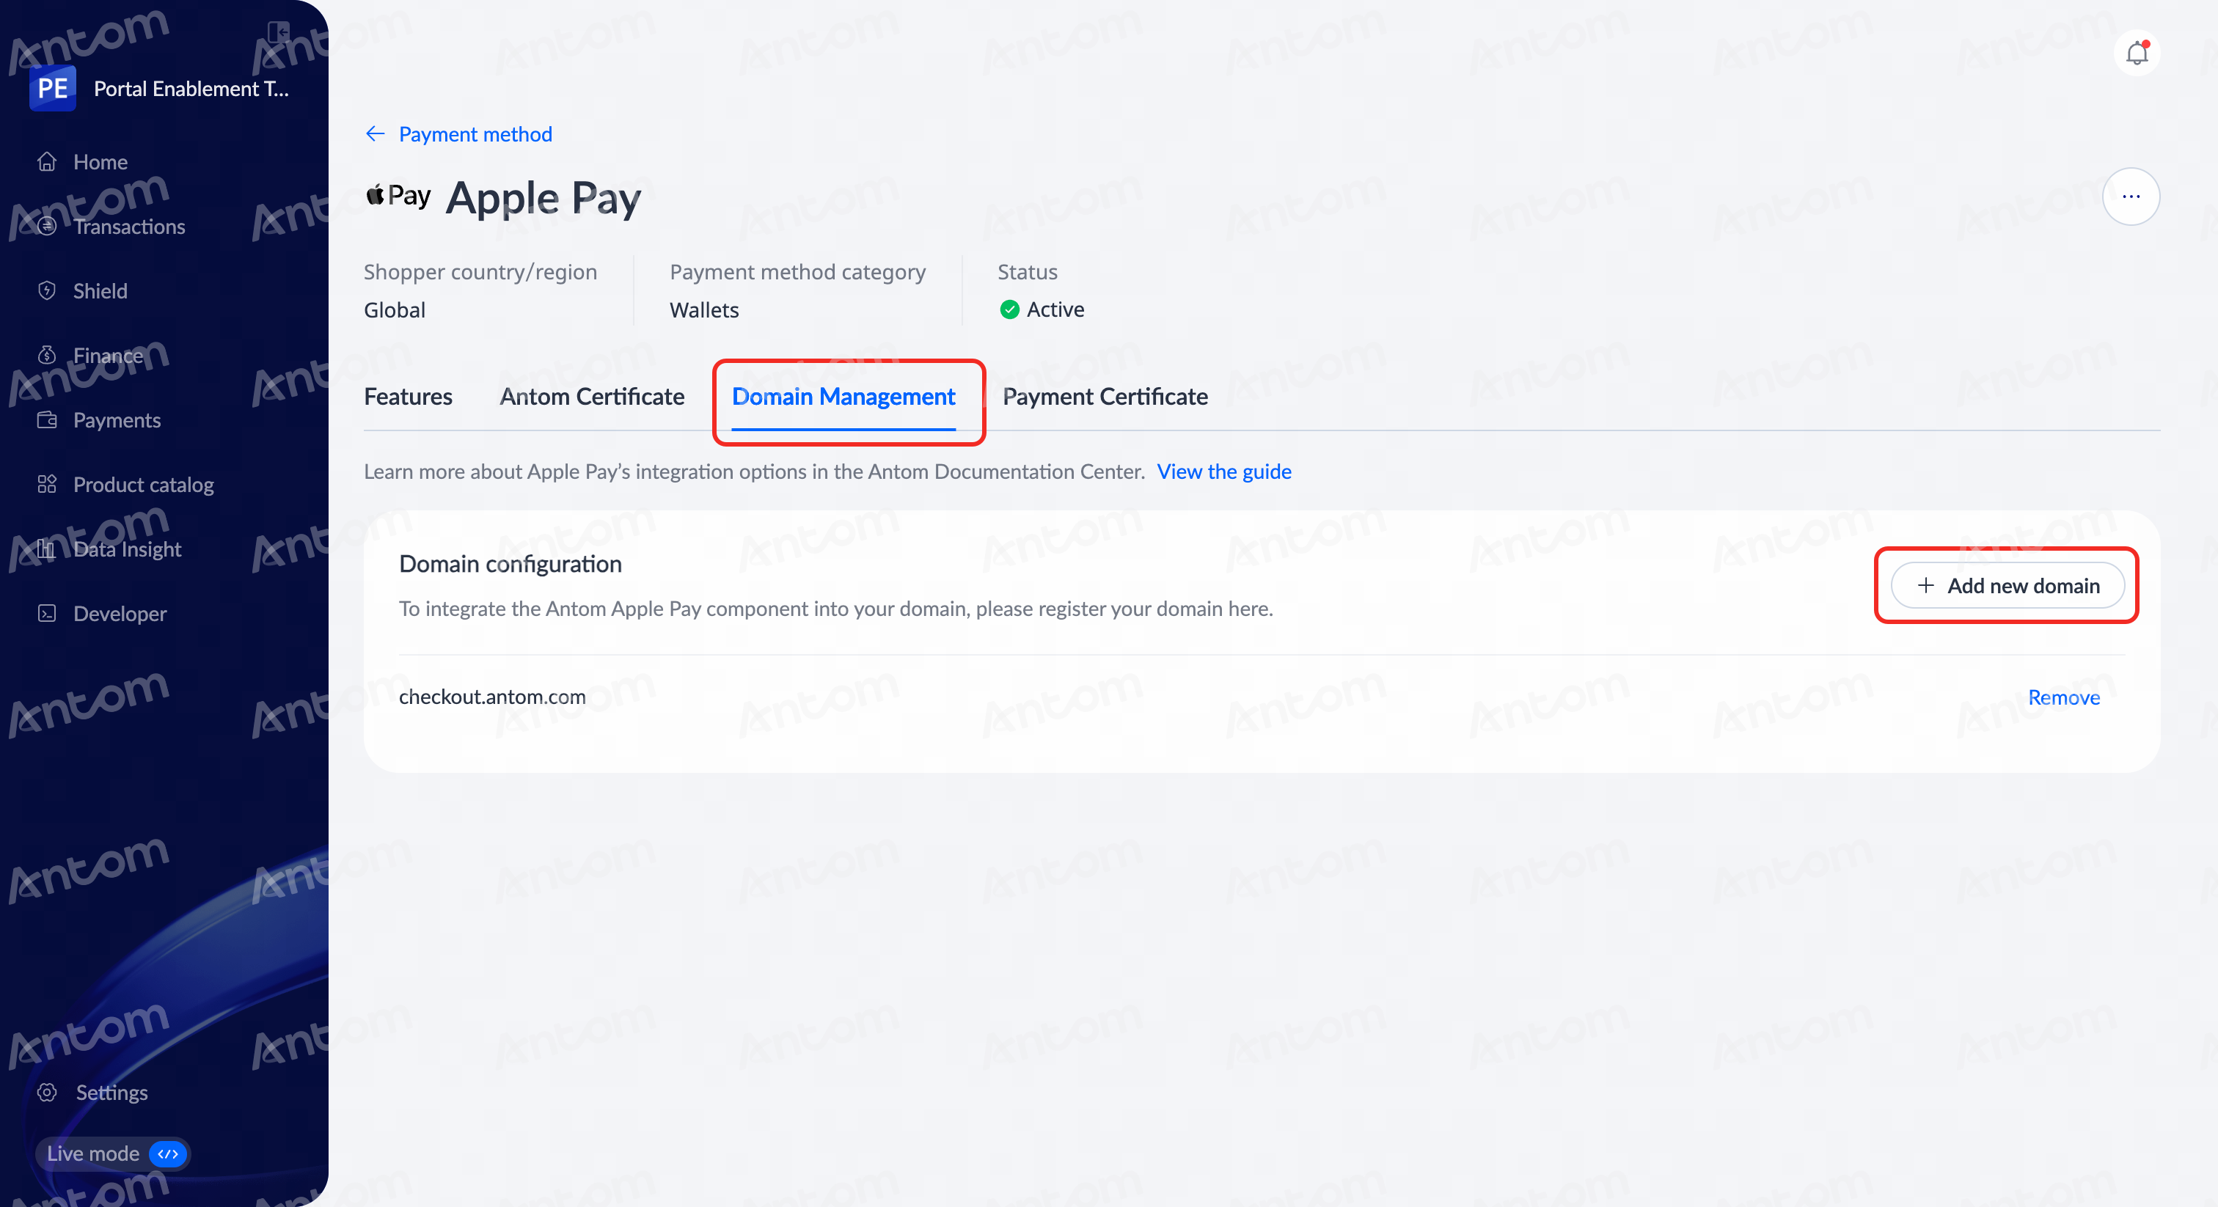Click the Developer terminal icon
The height and width of the screenshot is (1207, 2218).
pos(48,614)
